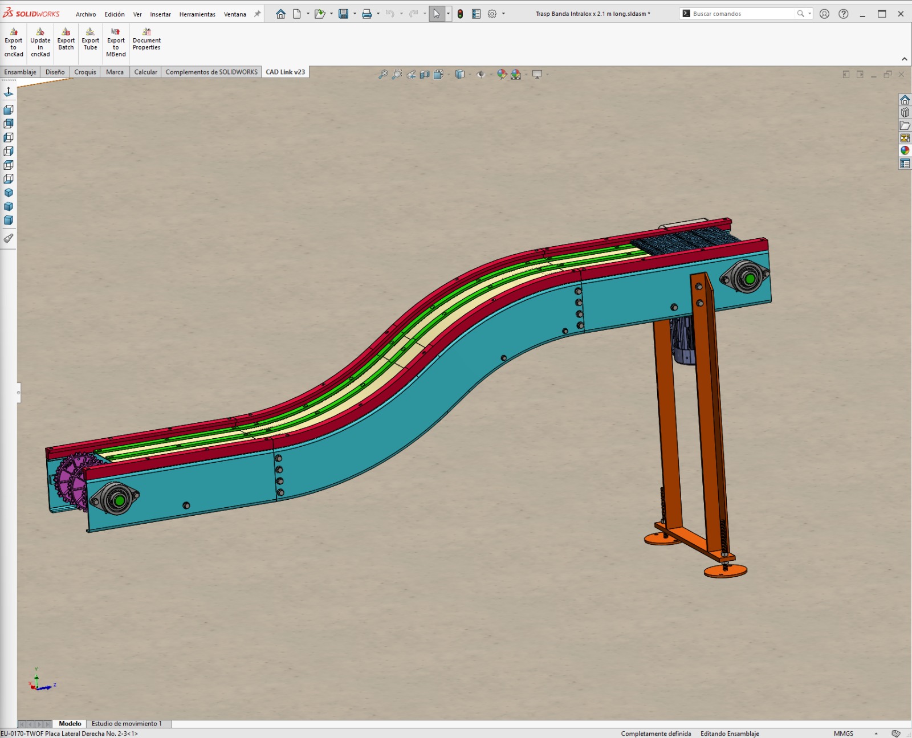
Task: Open the Herramientas menu
Action: click(197, 14)
